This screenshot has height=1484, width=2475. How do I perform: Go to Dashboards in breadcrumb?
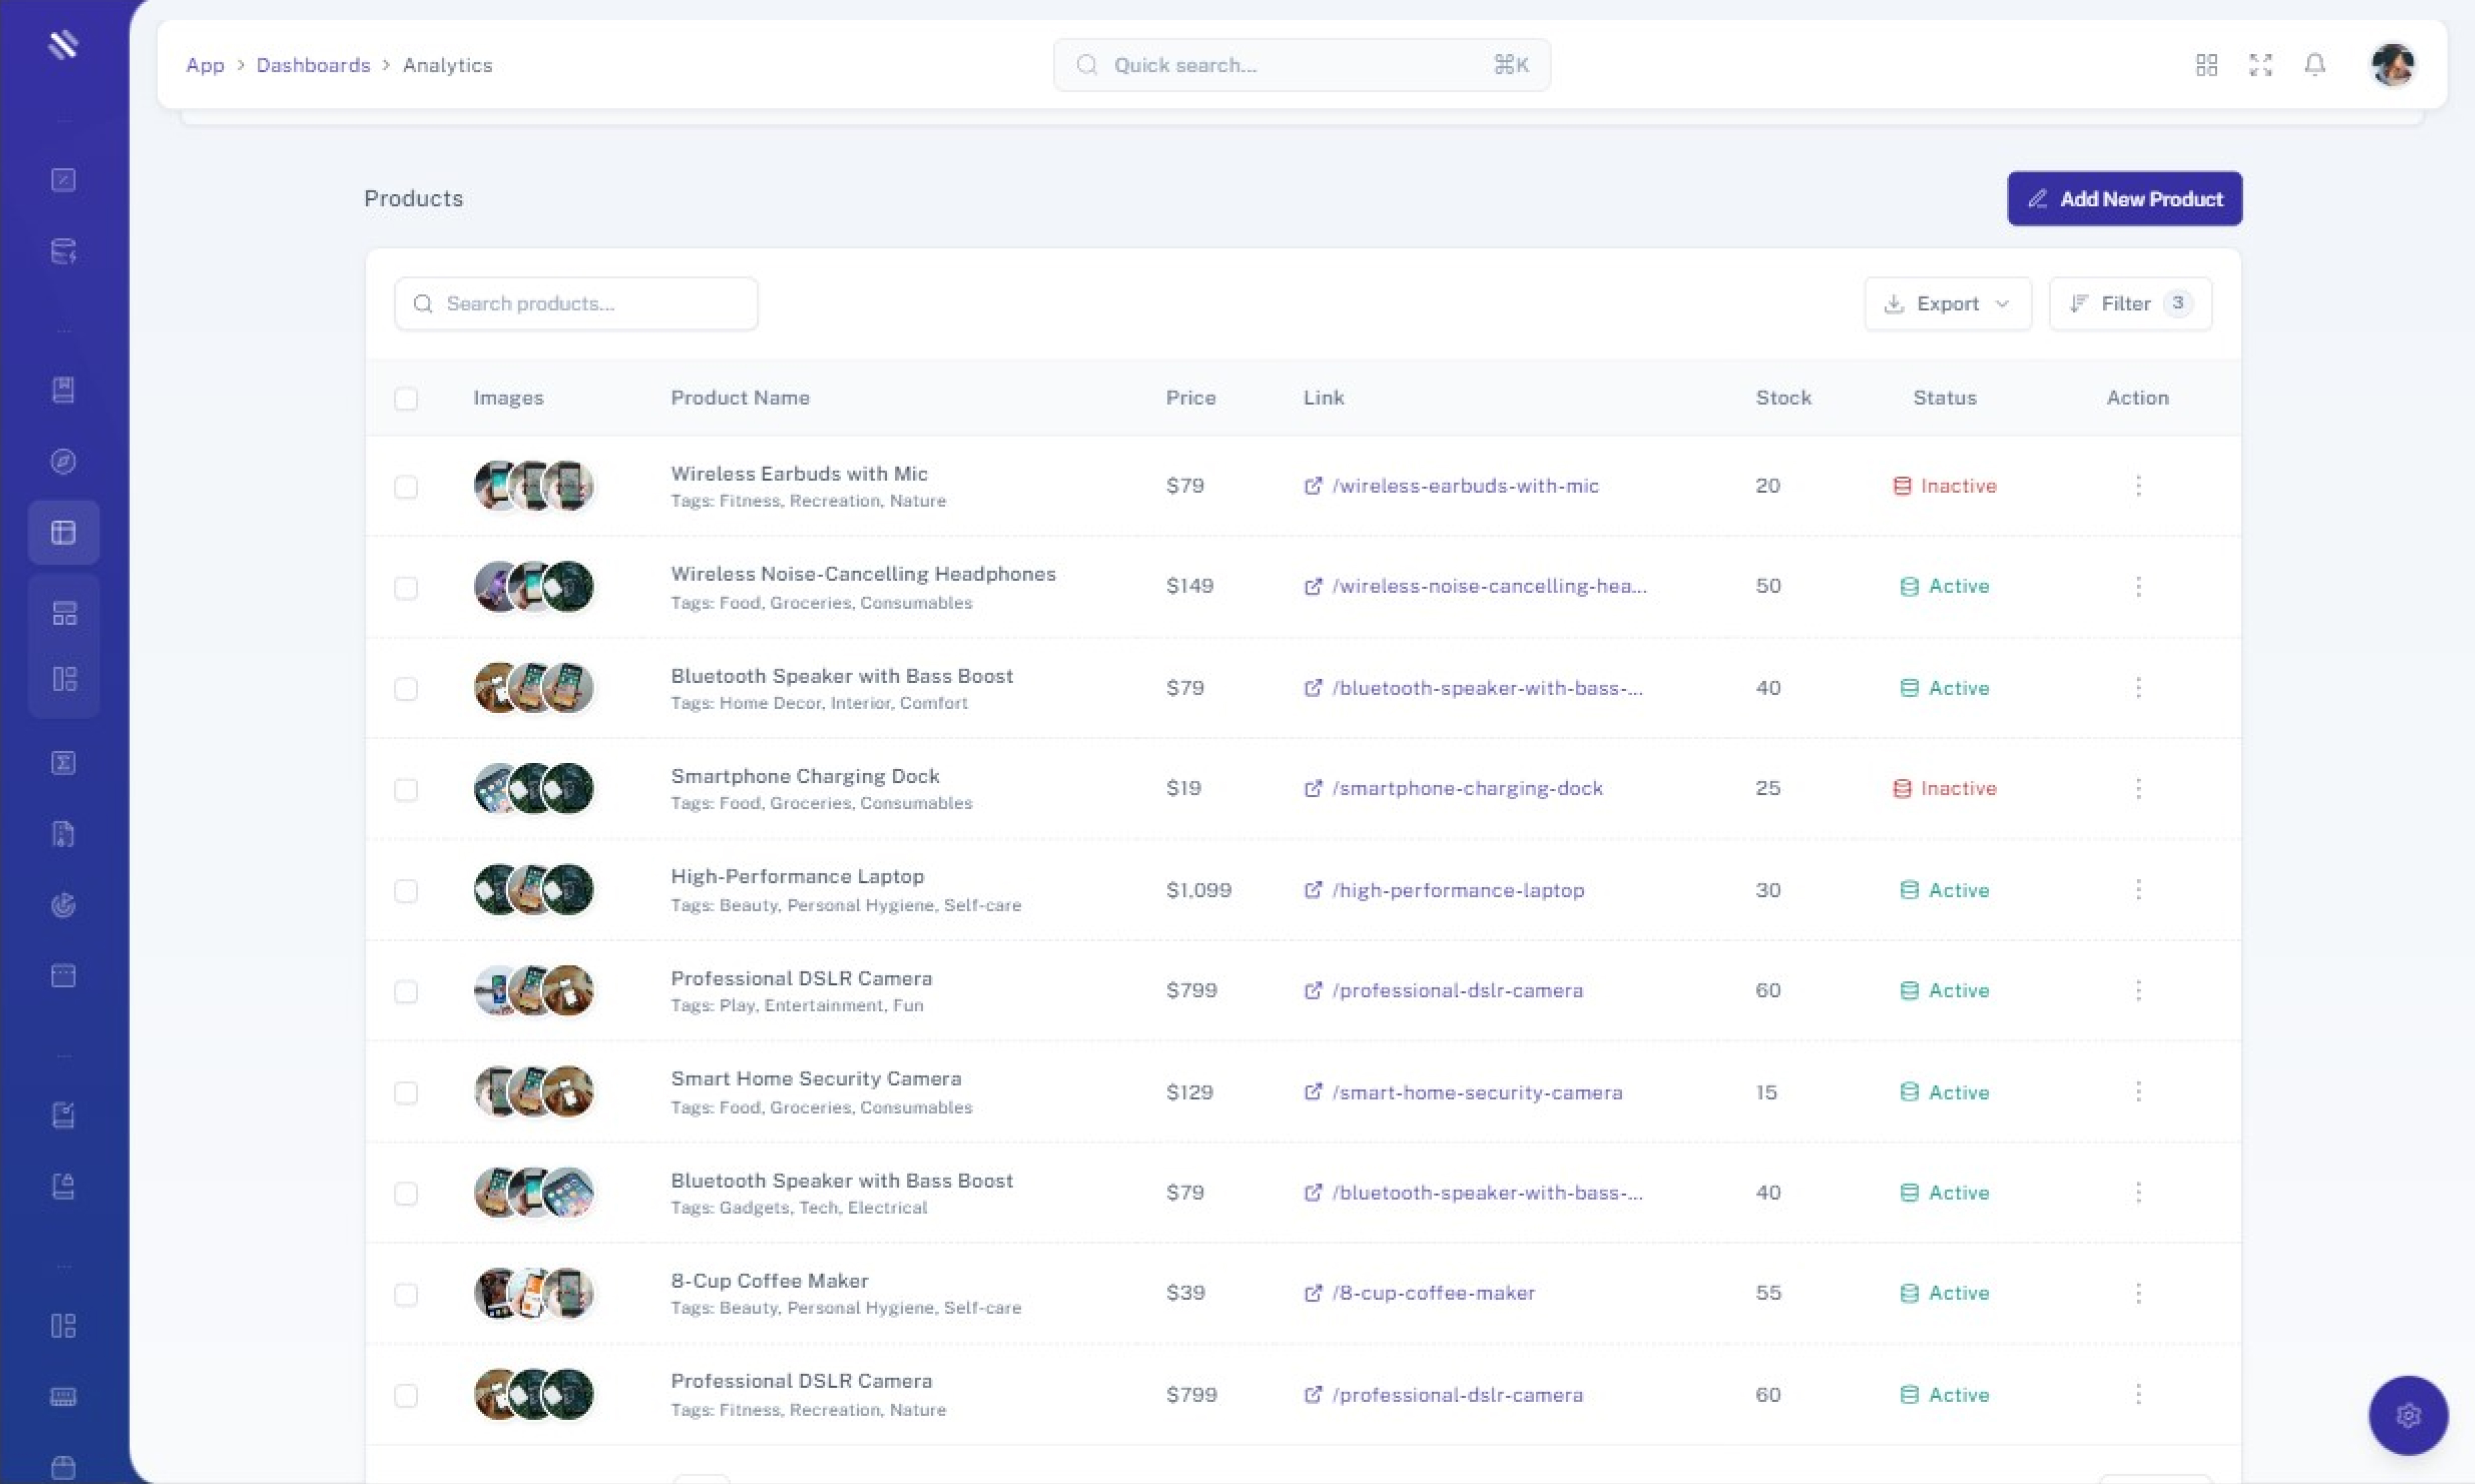click(313, 65)
